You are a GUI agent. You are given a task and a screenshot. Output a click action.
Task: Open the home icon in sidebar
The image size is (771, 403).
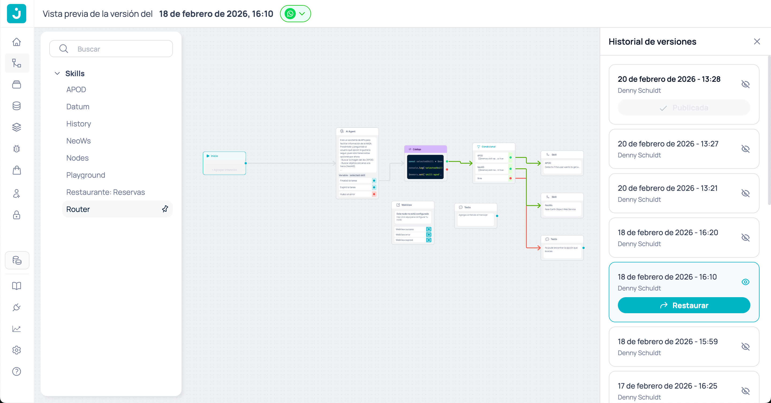(16, 42)
